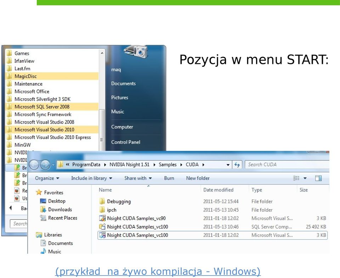
Task: Click Change your view icon
Action: pos(296,178)
